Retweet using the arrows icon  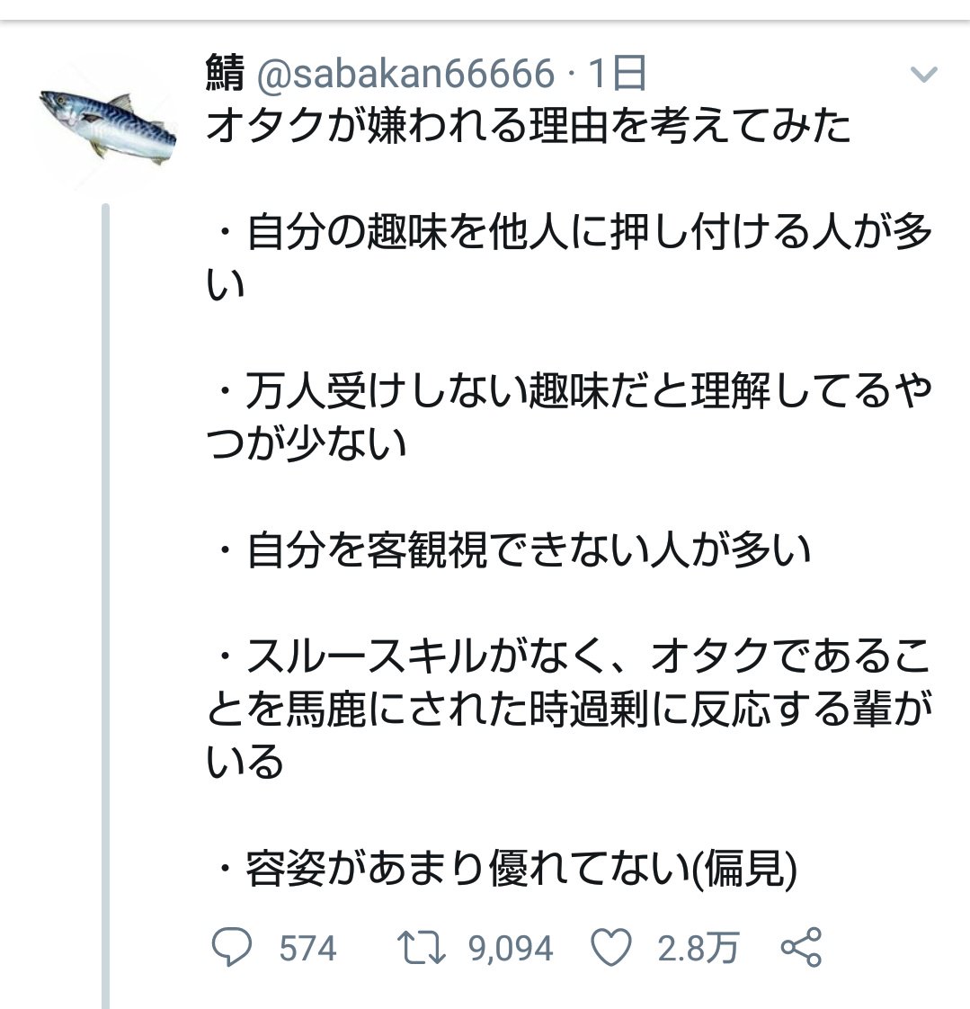pyautogui.click(x=422, y=948)
